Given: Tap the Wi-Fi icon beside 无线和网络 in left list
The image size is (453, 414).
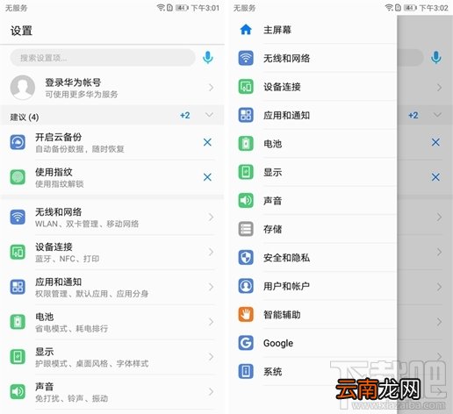Looking at the screenshot, I should tap(18, 218).
